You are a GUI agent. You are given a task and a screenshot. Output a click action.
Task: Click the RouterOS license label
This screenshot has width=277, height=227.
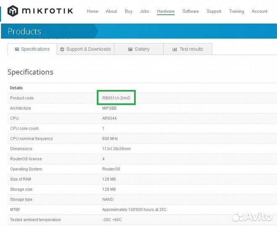[26, 159]
